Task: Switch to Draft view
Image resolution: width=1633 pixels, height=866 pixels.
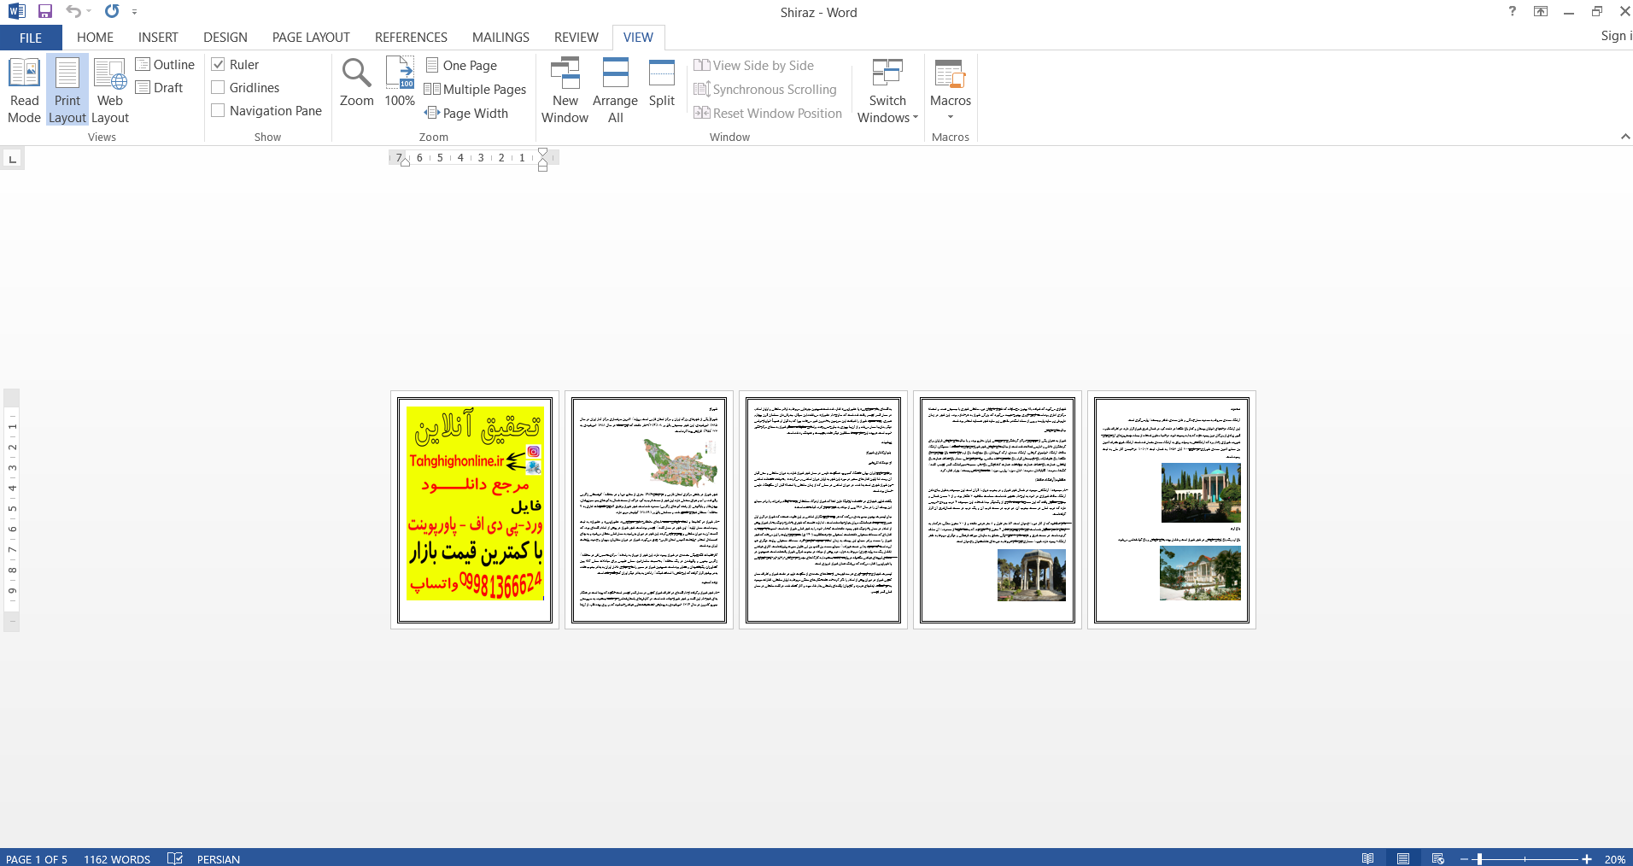Action: tap(160, 88)
